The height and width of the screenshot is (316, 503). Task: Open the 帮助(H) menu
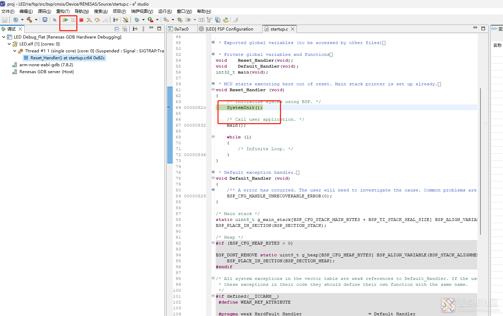coord(204,11)
